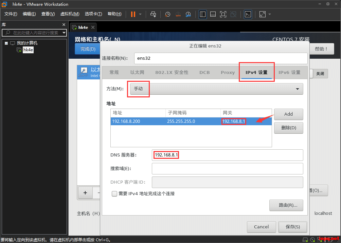This screenshot has height=243, width=341.
Task: Toggle the tab thumbnail bar
Action: tap(213, 14)
